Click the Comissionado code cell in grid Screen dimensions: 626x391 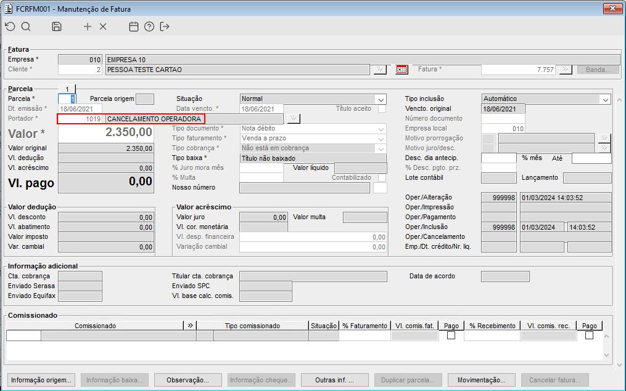tap(23, 336)
